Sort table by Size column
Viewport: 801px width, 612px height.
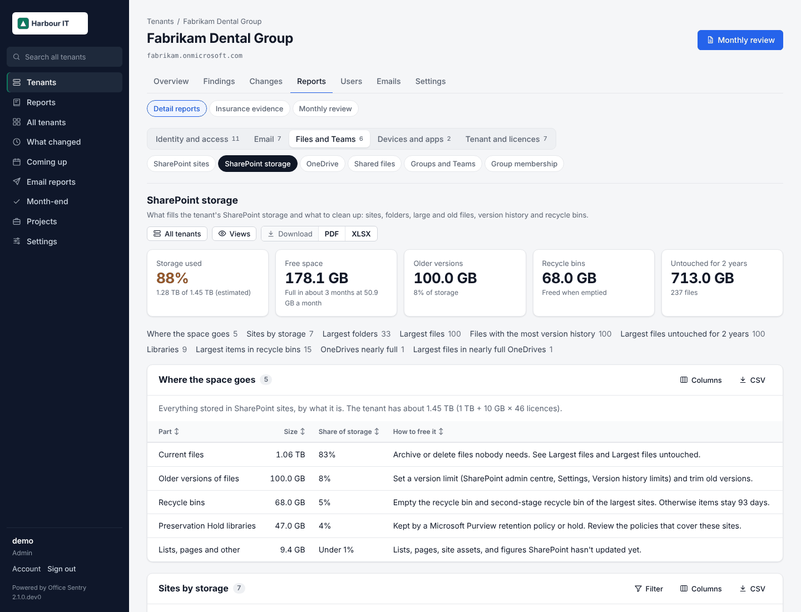click(294, 432)
